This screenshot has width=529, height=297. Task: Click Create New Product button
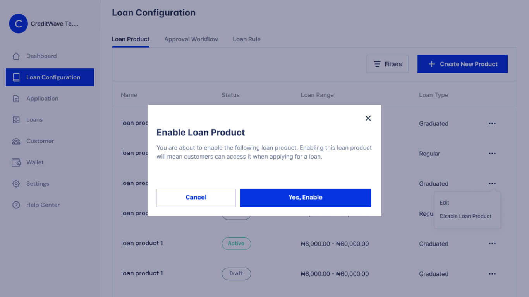[x=462, y=64]
